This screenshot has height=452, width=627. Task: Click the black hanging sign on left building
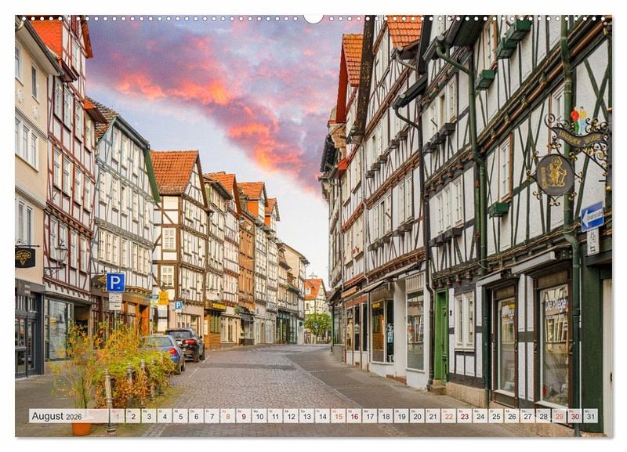click(x=25, y=257)
